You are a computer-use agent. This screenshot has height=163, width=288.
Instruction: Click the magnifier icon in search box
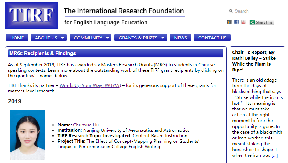point(231,11)
